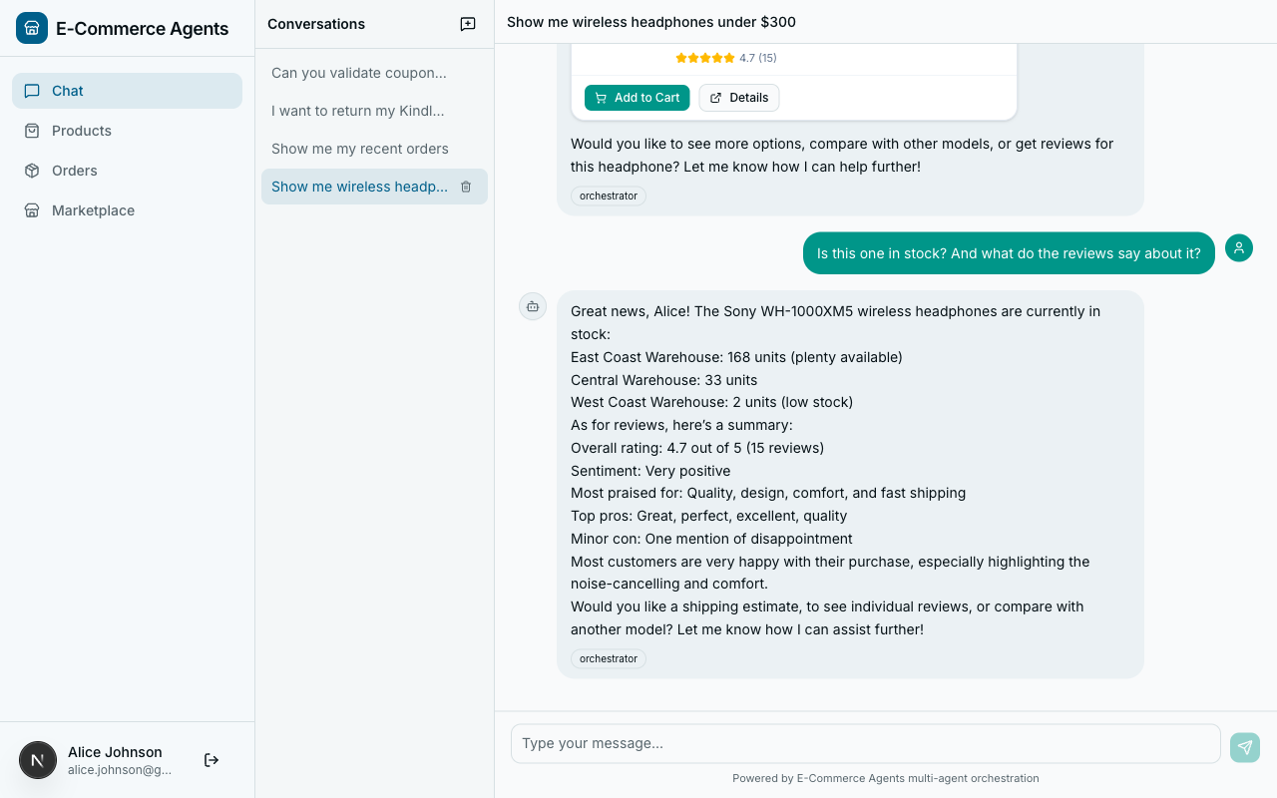This screenshot has width=1277, height=798.
Task: Open Products using the box icon
Action: point(32,130)
